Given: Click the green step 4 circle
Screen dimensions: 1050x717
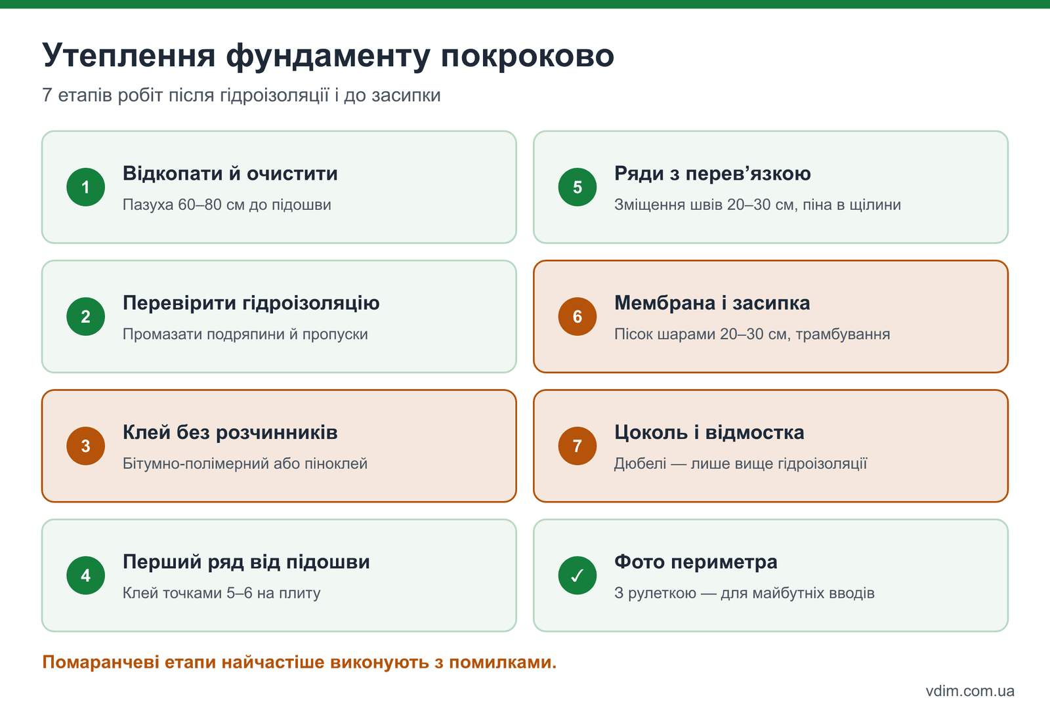Looking at the screenshot, I should (x=86, y=575).
